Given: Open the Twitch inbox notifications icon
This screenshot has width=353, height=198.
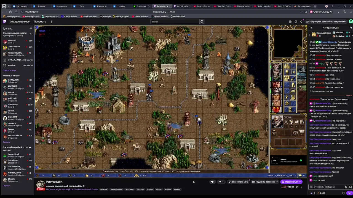Looking at the screenshot, I should pos(290,21).
